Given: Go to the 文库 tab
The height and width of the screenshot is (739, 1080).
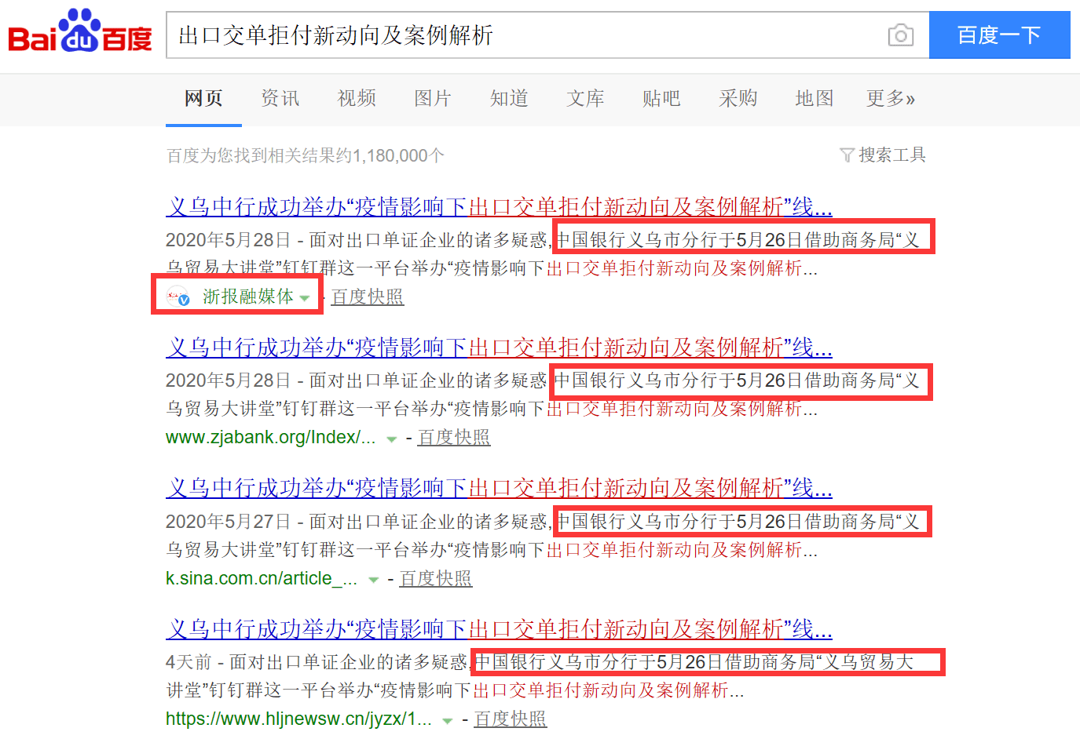Looking at the screenshot, I should [x=585, y=99].
